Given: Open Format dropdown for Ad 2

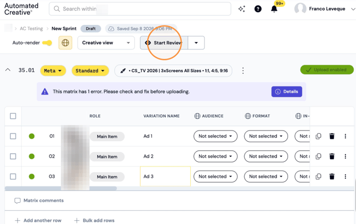Looking at the screenshot, I should click(266, 156).
